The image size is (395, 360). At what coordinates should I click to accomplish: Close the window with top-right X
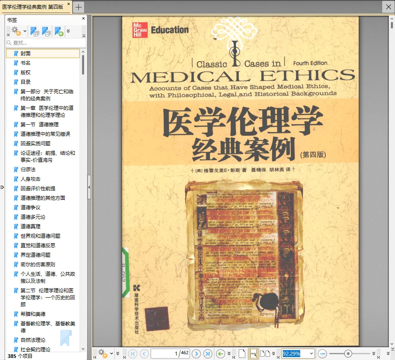[388, 7]
